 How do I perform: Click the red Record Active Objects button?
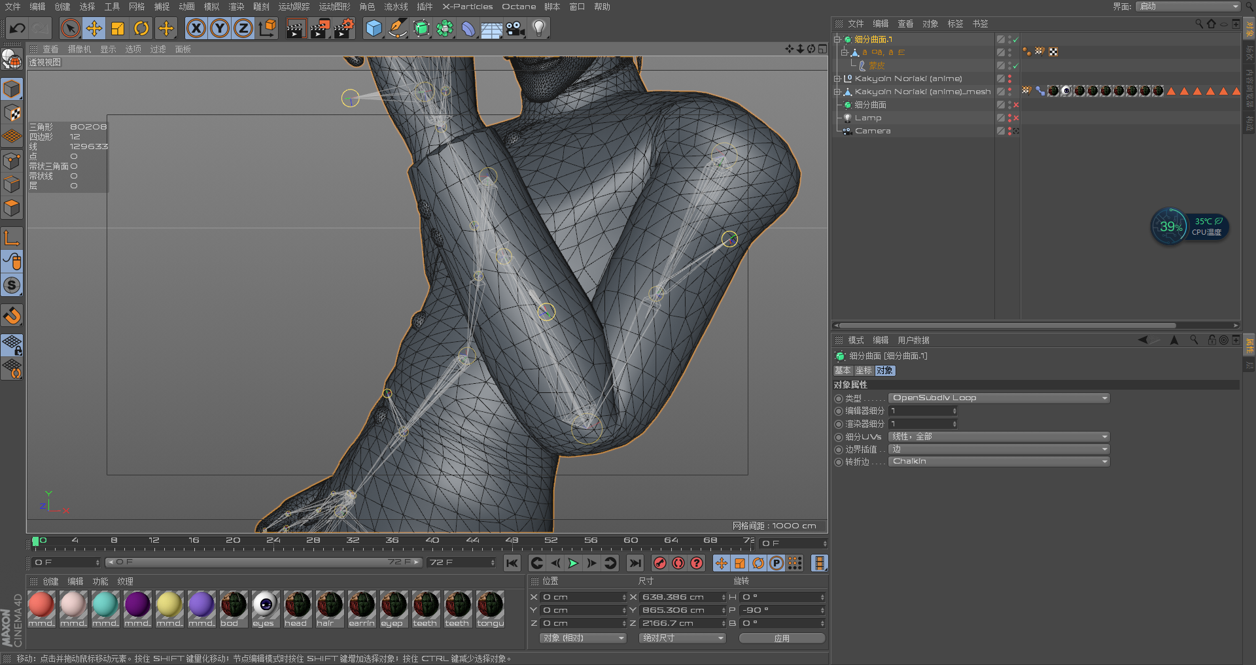660,563
